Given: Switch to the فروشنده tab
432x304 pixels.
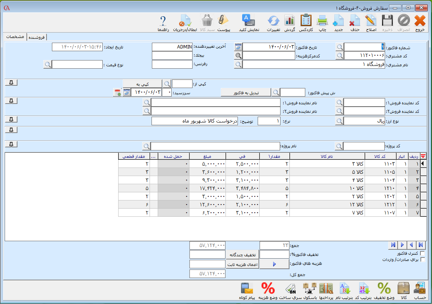Looking at the screenshot, I should (37, 37).
